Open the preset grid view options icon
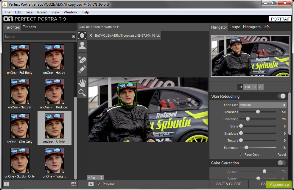Viewport: 294px width, 190px height. 73,184
